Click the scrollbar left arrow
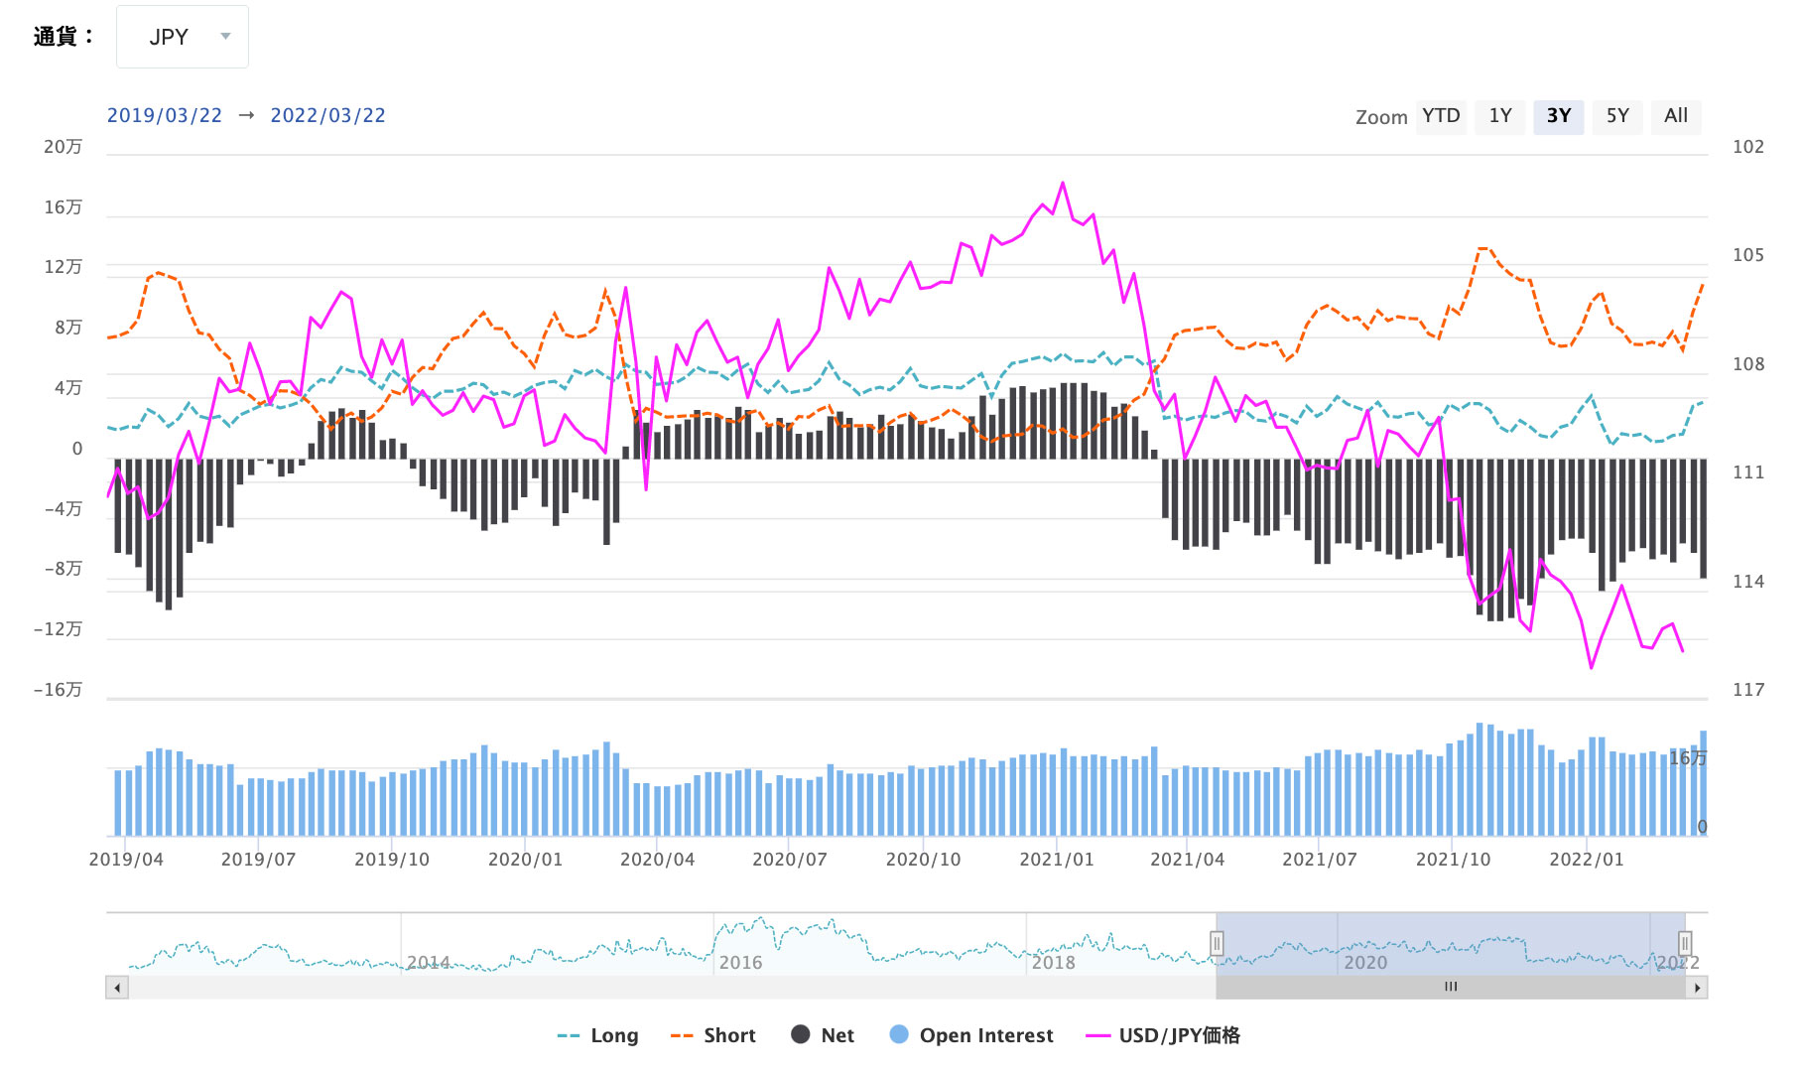The height and width of the screenshot is (1075, 1802). tap(117, 988)
